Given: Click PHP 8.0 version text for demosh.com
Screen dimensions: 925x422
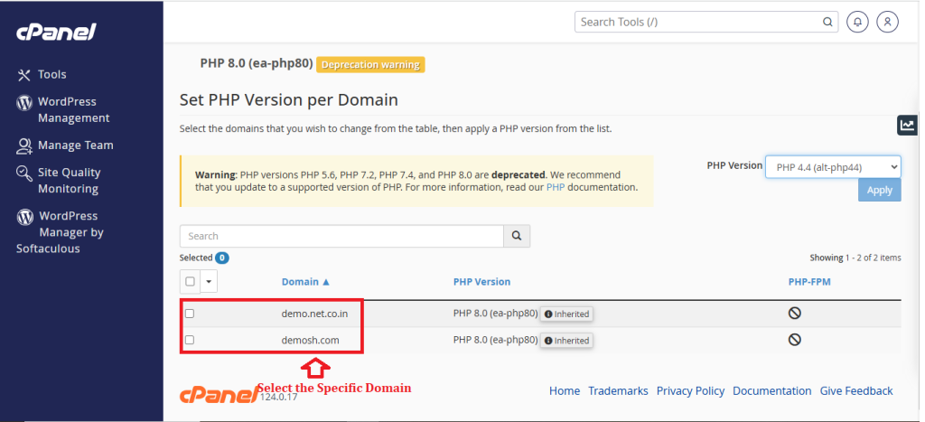Looking at the screenshot, I should point(496,340).
